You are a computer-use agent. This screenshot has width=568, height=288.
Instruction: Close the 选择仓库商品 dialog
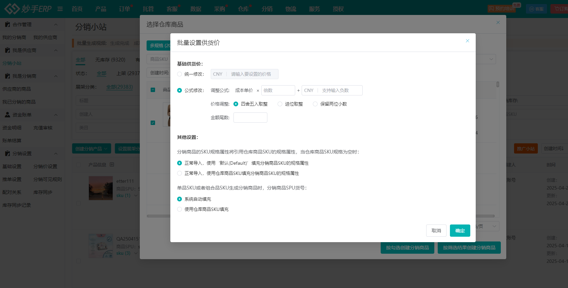pos(498,22)
